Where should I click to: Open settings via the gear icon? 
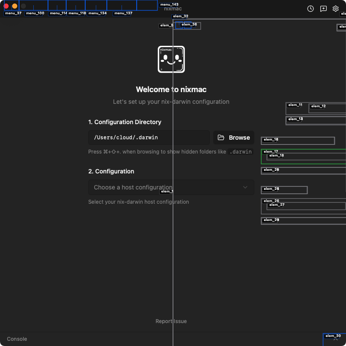(336, 9)
